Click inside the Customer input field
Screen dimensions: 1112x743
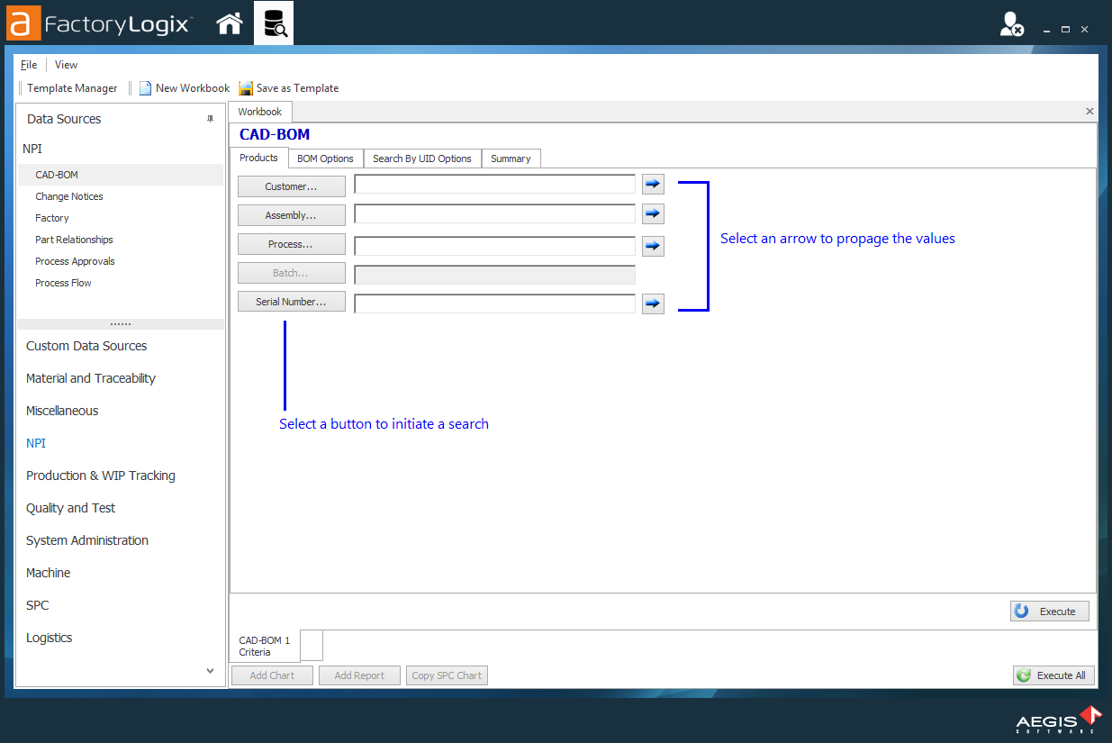click(x=494, y=184)
